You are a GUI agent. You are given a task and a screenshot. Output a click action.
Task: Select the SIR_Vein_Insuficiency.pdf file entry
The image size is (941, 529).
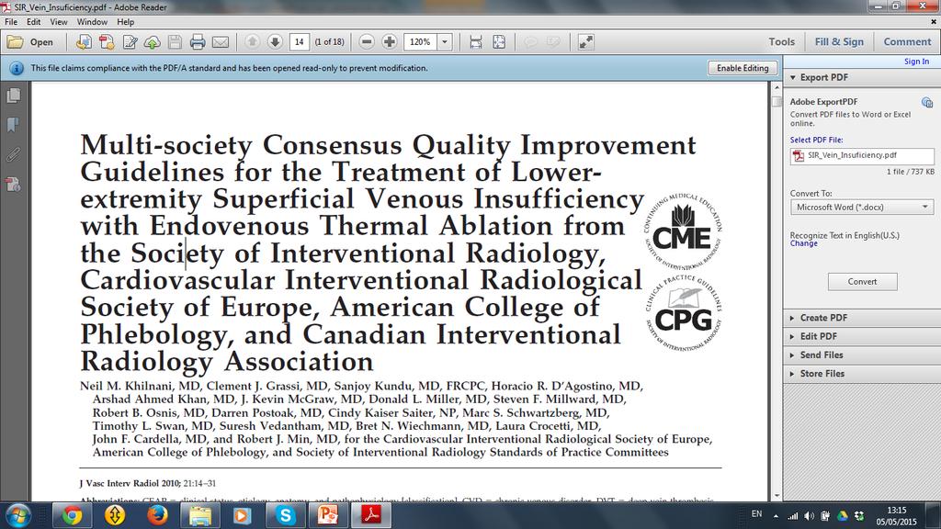click(862, 155)
